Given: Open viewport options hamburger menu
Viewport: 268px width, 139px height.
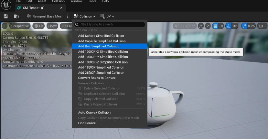Looking at the screenshot, I should click(x=5, y=26).
